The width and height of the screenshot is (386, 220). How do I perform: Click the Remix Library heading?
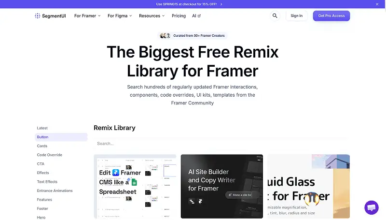(x=114, y=128)
